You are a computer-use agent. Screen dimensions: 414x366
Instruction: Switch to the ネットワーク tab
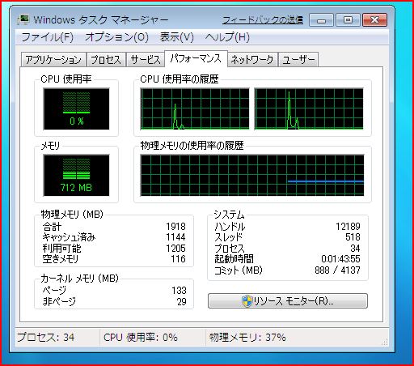pos(252,59)
